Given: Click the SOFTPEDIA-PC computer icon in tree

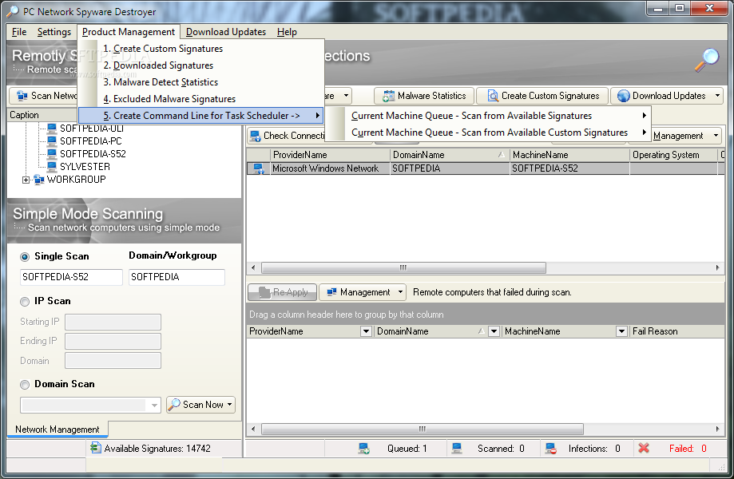Looking at the screenshot, I should click(52, 141).
